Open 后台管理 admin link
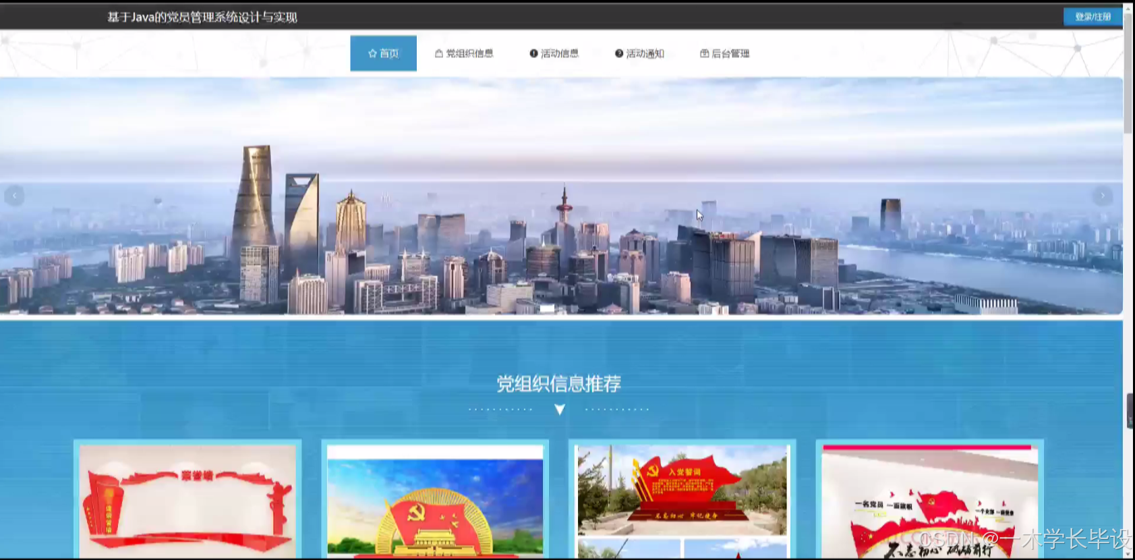This screenshot has height=560, width=1135. point(725,53)
